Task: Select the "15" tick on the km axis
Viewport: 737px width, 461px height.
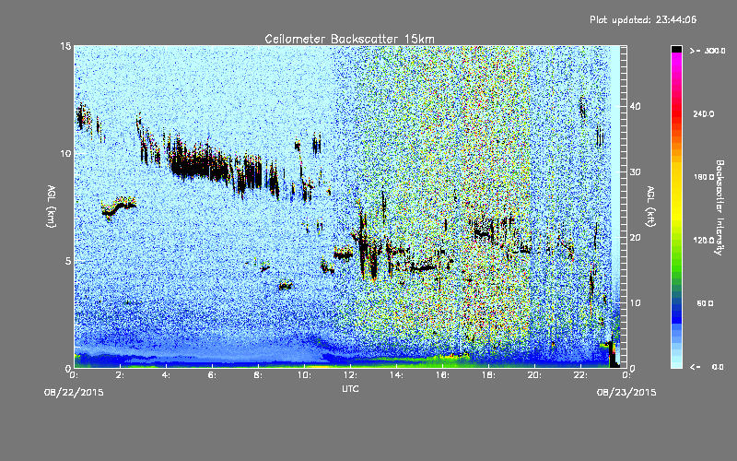Action: pyautogui.click(x=65, y=46)
